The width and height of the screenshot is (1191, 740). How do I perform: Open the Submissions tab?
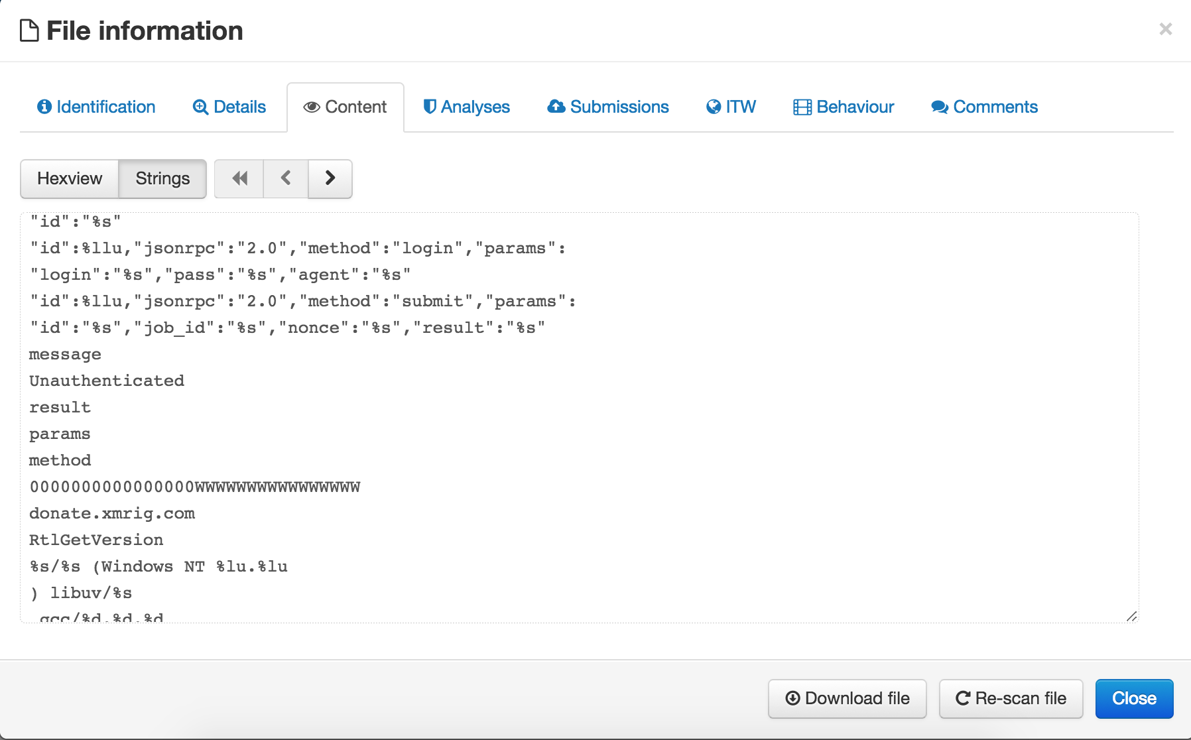(x=608, y=107)
